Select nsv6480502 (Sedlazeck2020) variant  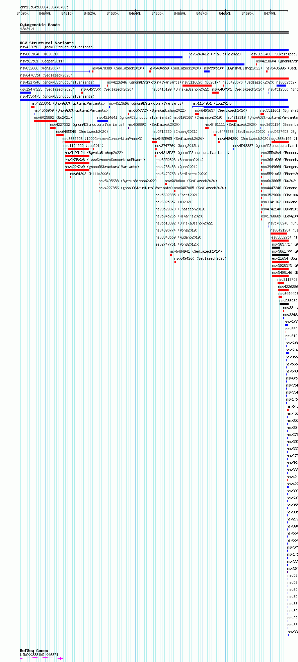(x=238, y=89)
